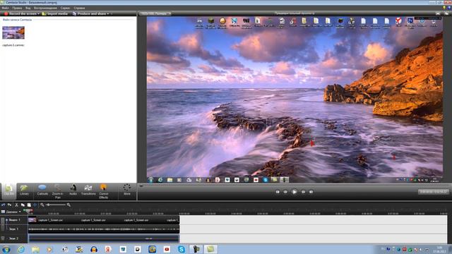Open the Справка menu

pos(79,8)
